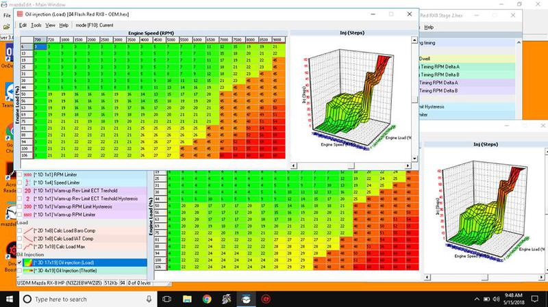Open the notification center icon
The width and height of the screenshot is (548, 307).
pos(536,299)
